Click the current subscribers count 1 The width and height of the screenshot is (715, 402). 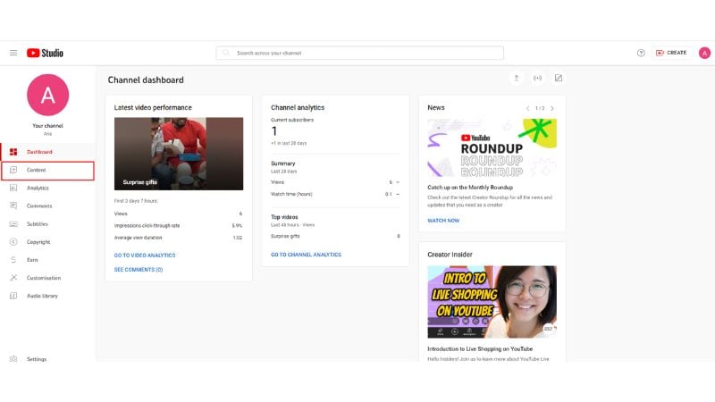click(x=274, y=131)
